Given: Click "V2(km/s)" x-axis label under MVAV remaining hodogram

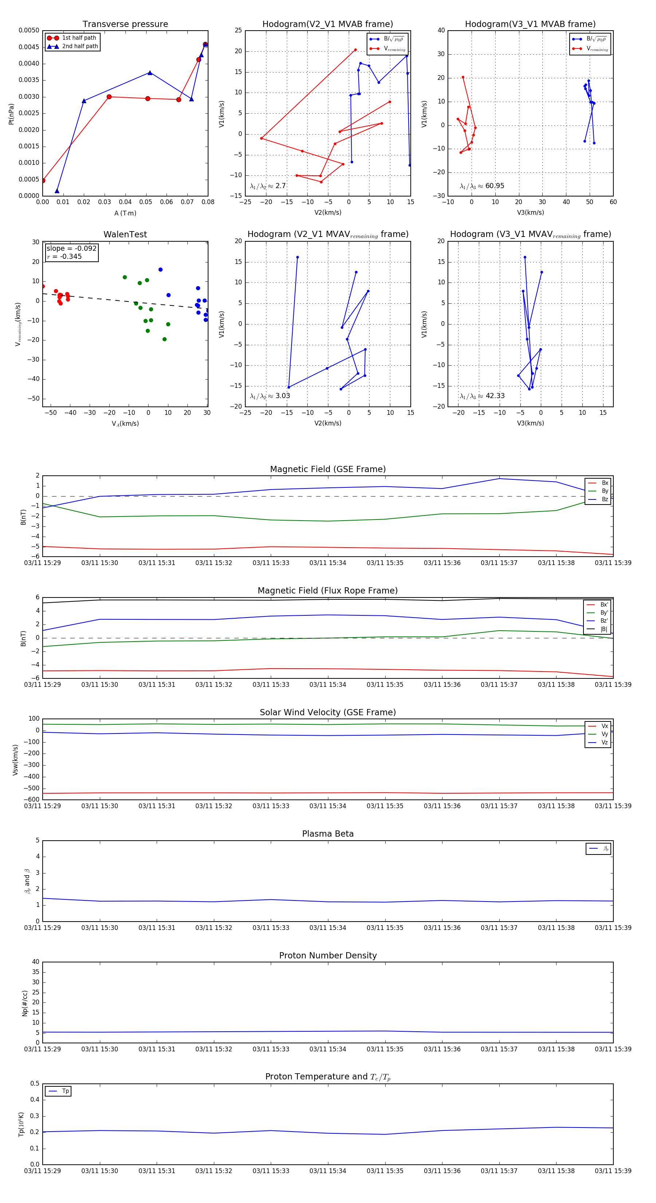Looking at the screenshot, I should click(x=328, y=423).
